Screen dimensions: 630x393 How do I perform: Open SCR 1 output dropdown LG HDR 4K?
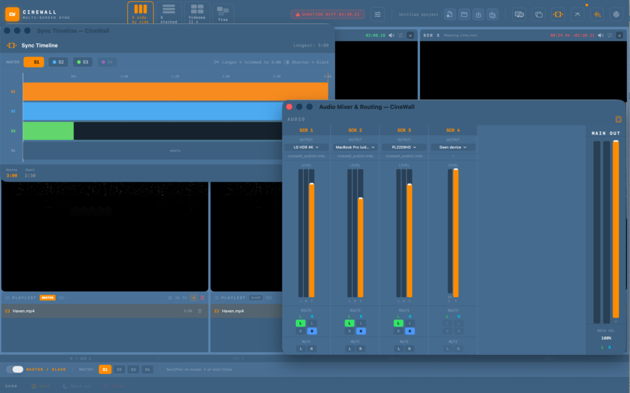[306, 147]
